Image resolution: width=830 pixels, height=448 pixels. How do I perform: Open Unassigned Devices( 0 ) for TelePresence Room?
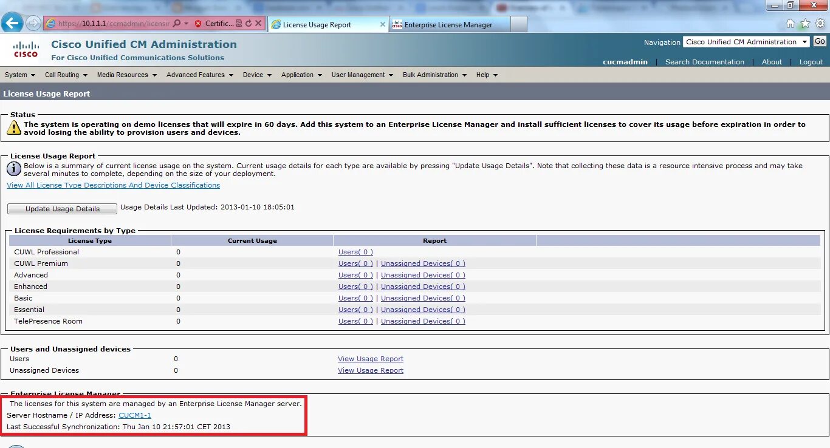(x=423, y=321)
